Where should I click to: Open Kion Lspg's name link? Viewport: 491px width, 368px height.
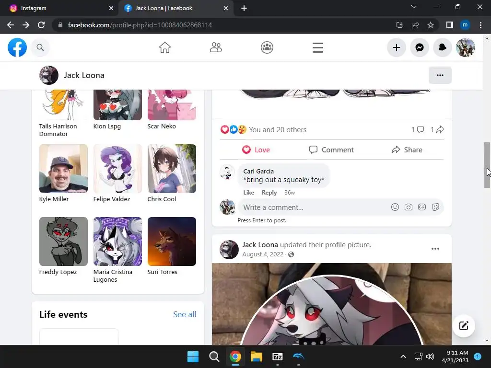[x=107, y=126]
